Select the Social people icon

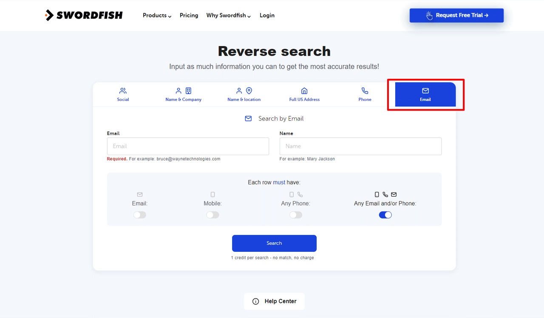(x=123, y=91)
